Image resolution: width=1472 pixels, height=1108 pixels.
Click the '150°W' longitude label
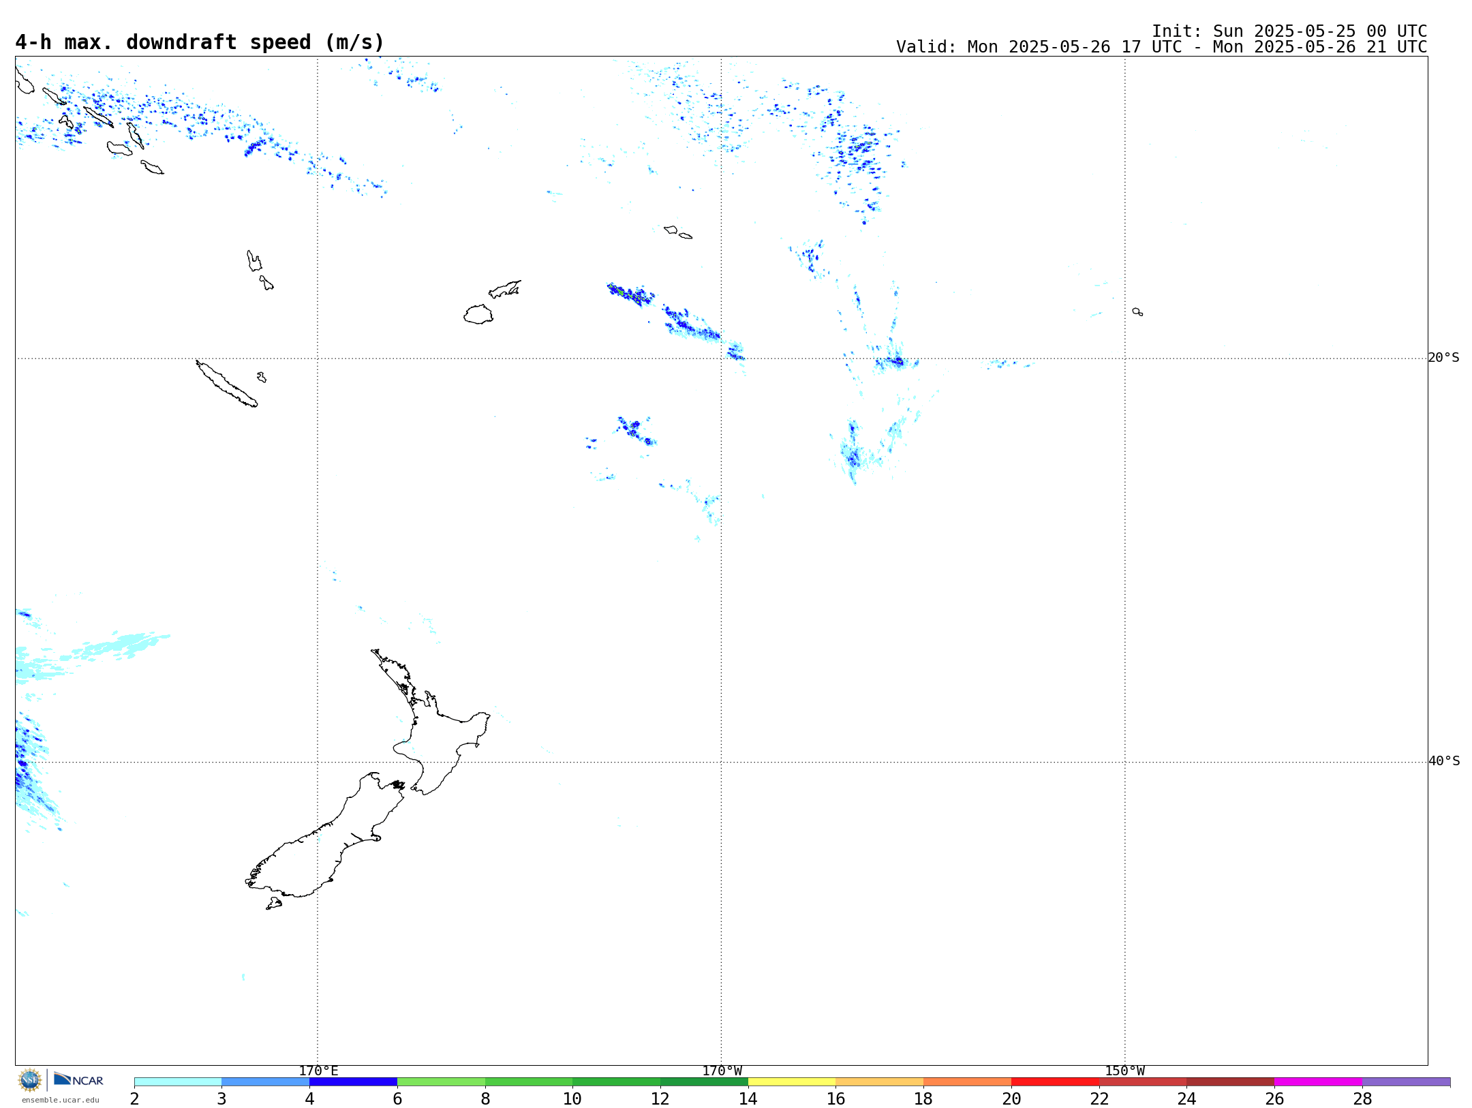1124,1071
